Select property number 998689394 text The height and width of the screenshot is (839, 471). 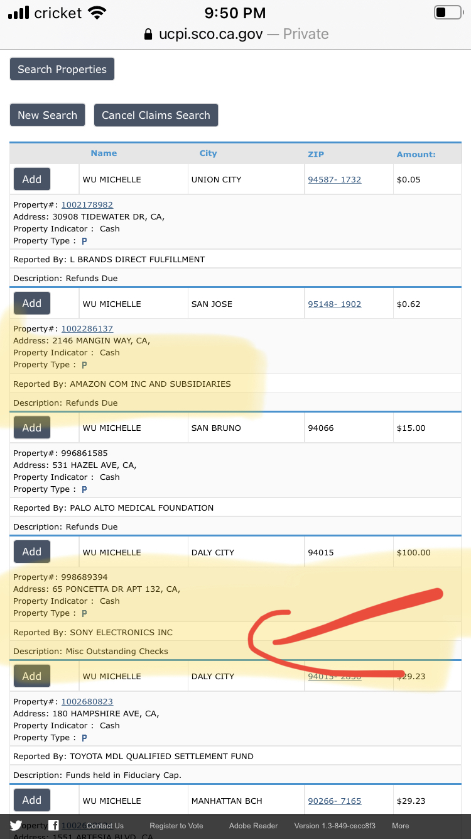84,577
